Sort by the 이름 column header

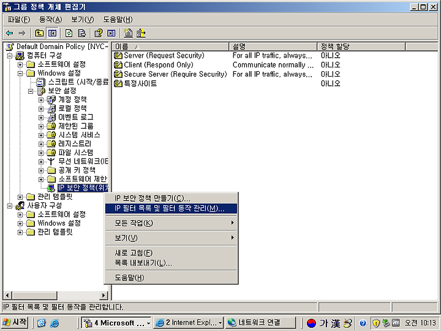point(170,47)
